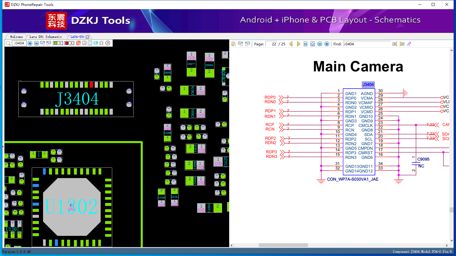Switch to the Lava Z91 Schematic tab
Image resolution: width=456 pixels, height=256 pixels.
46,37
